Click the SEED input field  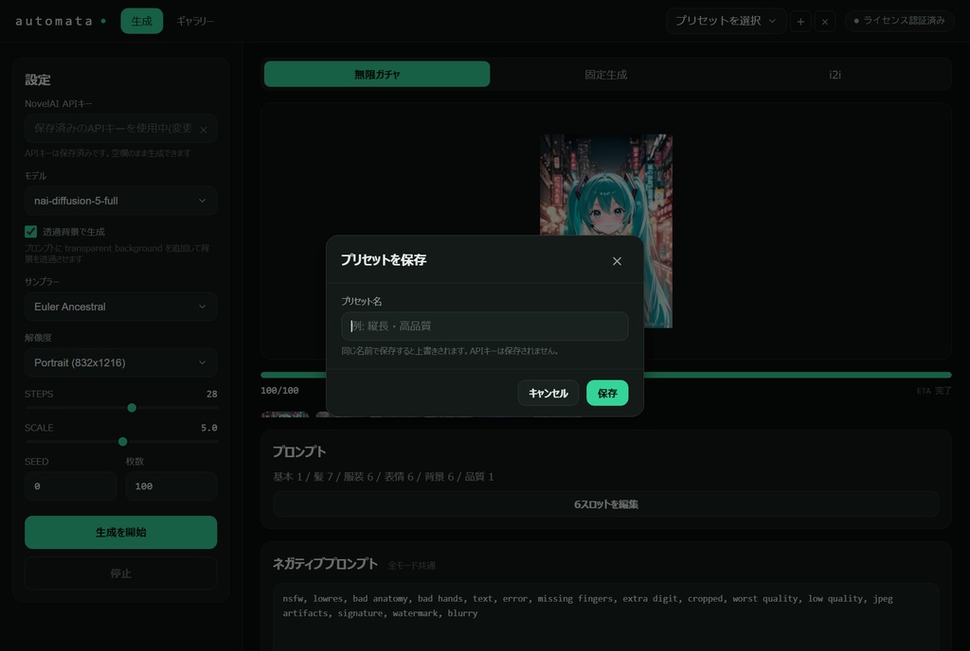[x=70, y=486]
